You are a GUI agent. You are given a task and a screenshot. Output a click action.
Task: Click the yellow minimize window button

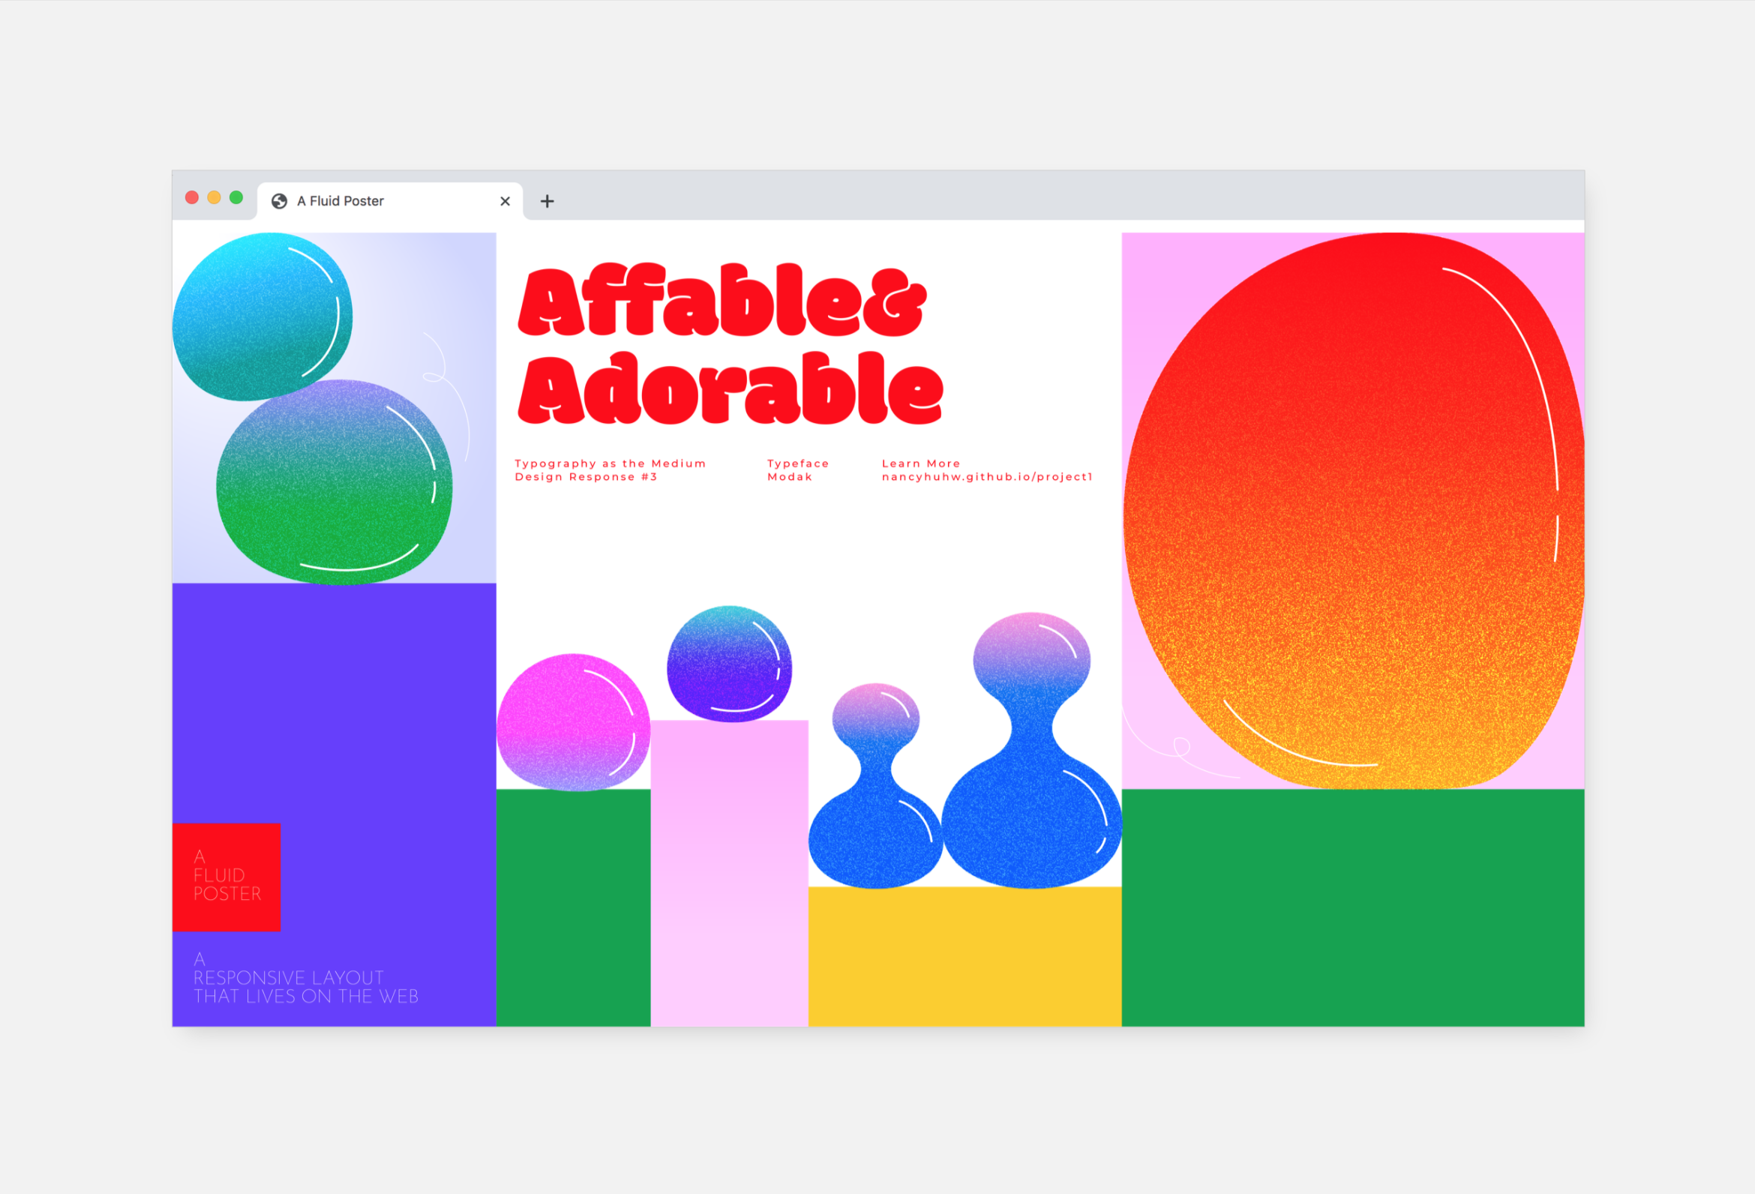click(214, 198)
